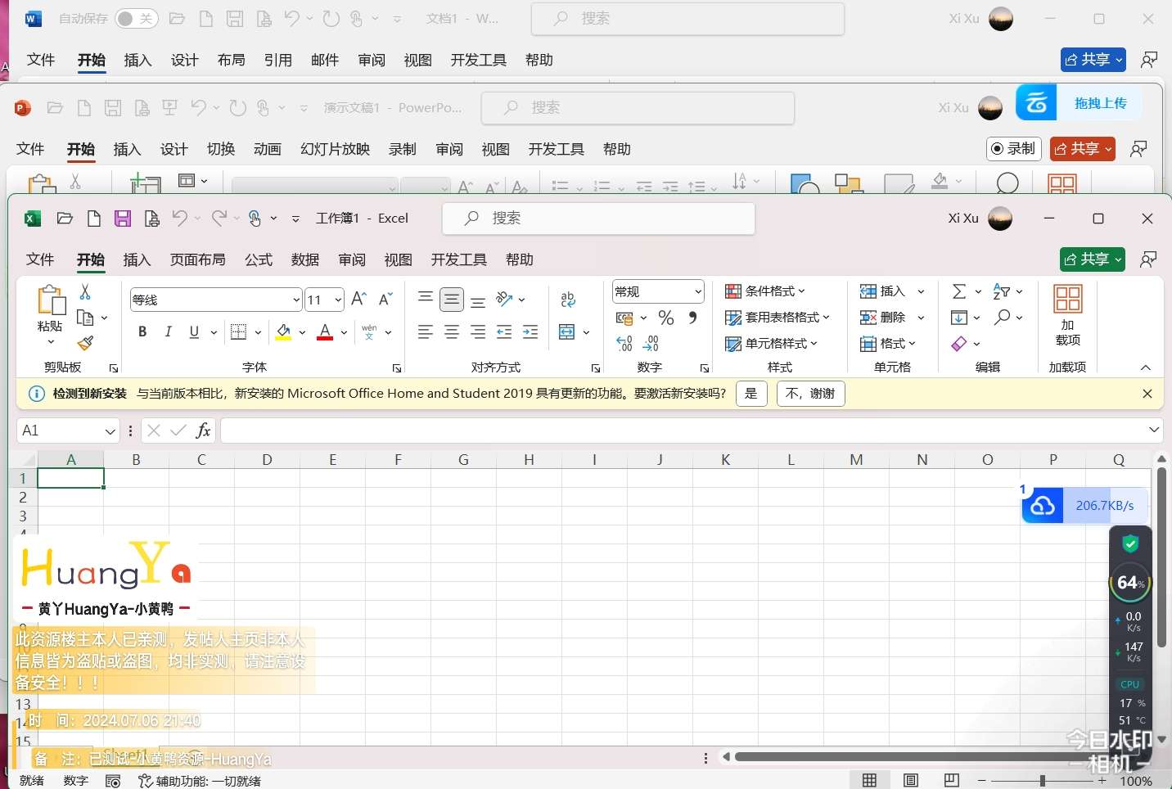Click the Save icon in Excel title bar
The height and width of the screenshot is (789, 1172).
coord(123,219)
